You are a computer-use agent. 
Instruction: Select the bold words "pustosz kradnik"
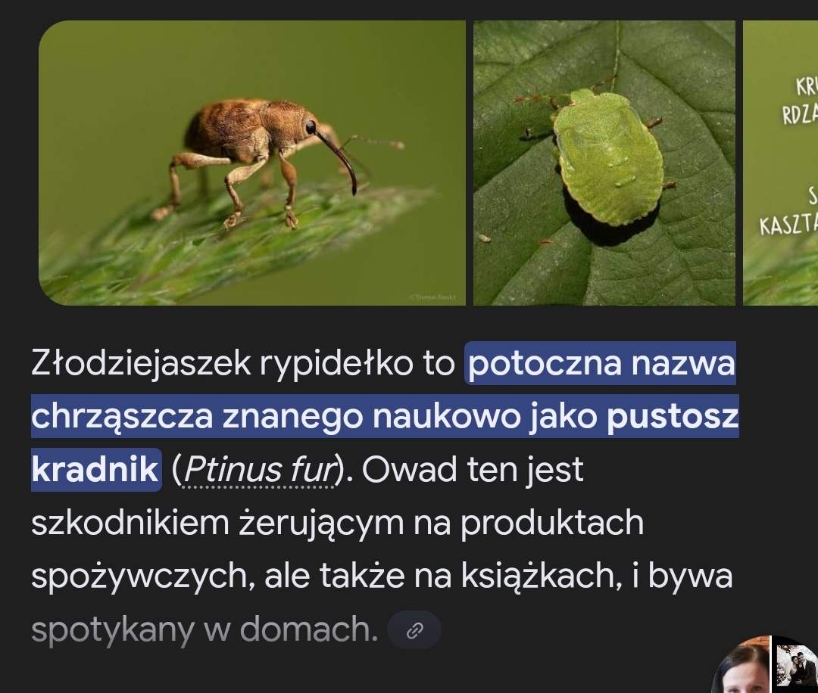point(385,443)
